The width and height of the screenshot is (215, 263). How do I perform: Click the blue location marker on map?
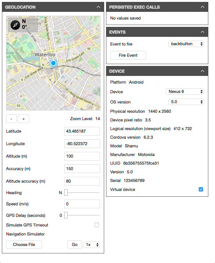(x=53, y=63)
